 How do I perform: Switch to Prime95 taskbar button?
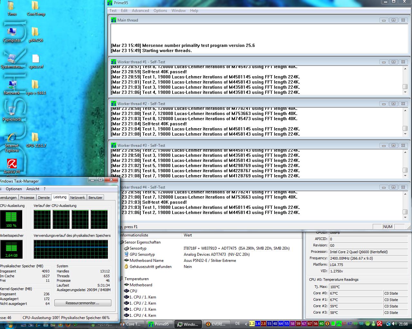[160, 324]
